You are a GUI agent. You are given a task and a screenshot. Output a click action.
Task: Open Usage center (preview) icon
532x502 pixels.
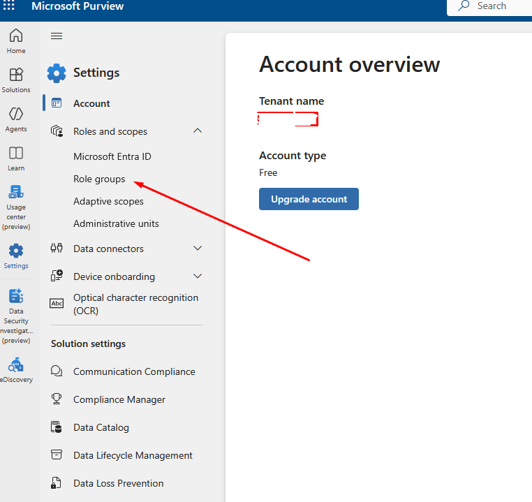16,192
